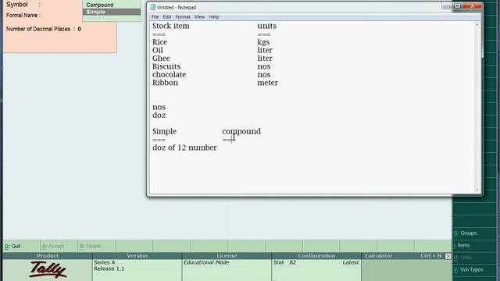The image size is (500, 281).
Task: Click 'Simple' heading in Notepad text
Action: [164, 132]
